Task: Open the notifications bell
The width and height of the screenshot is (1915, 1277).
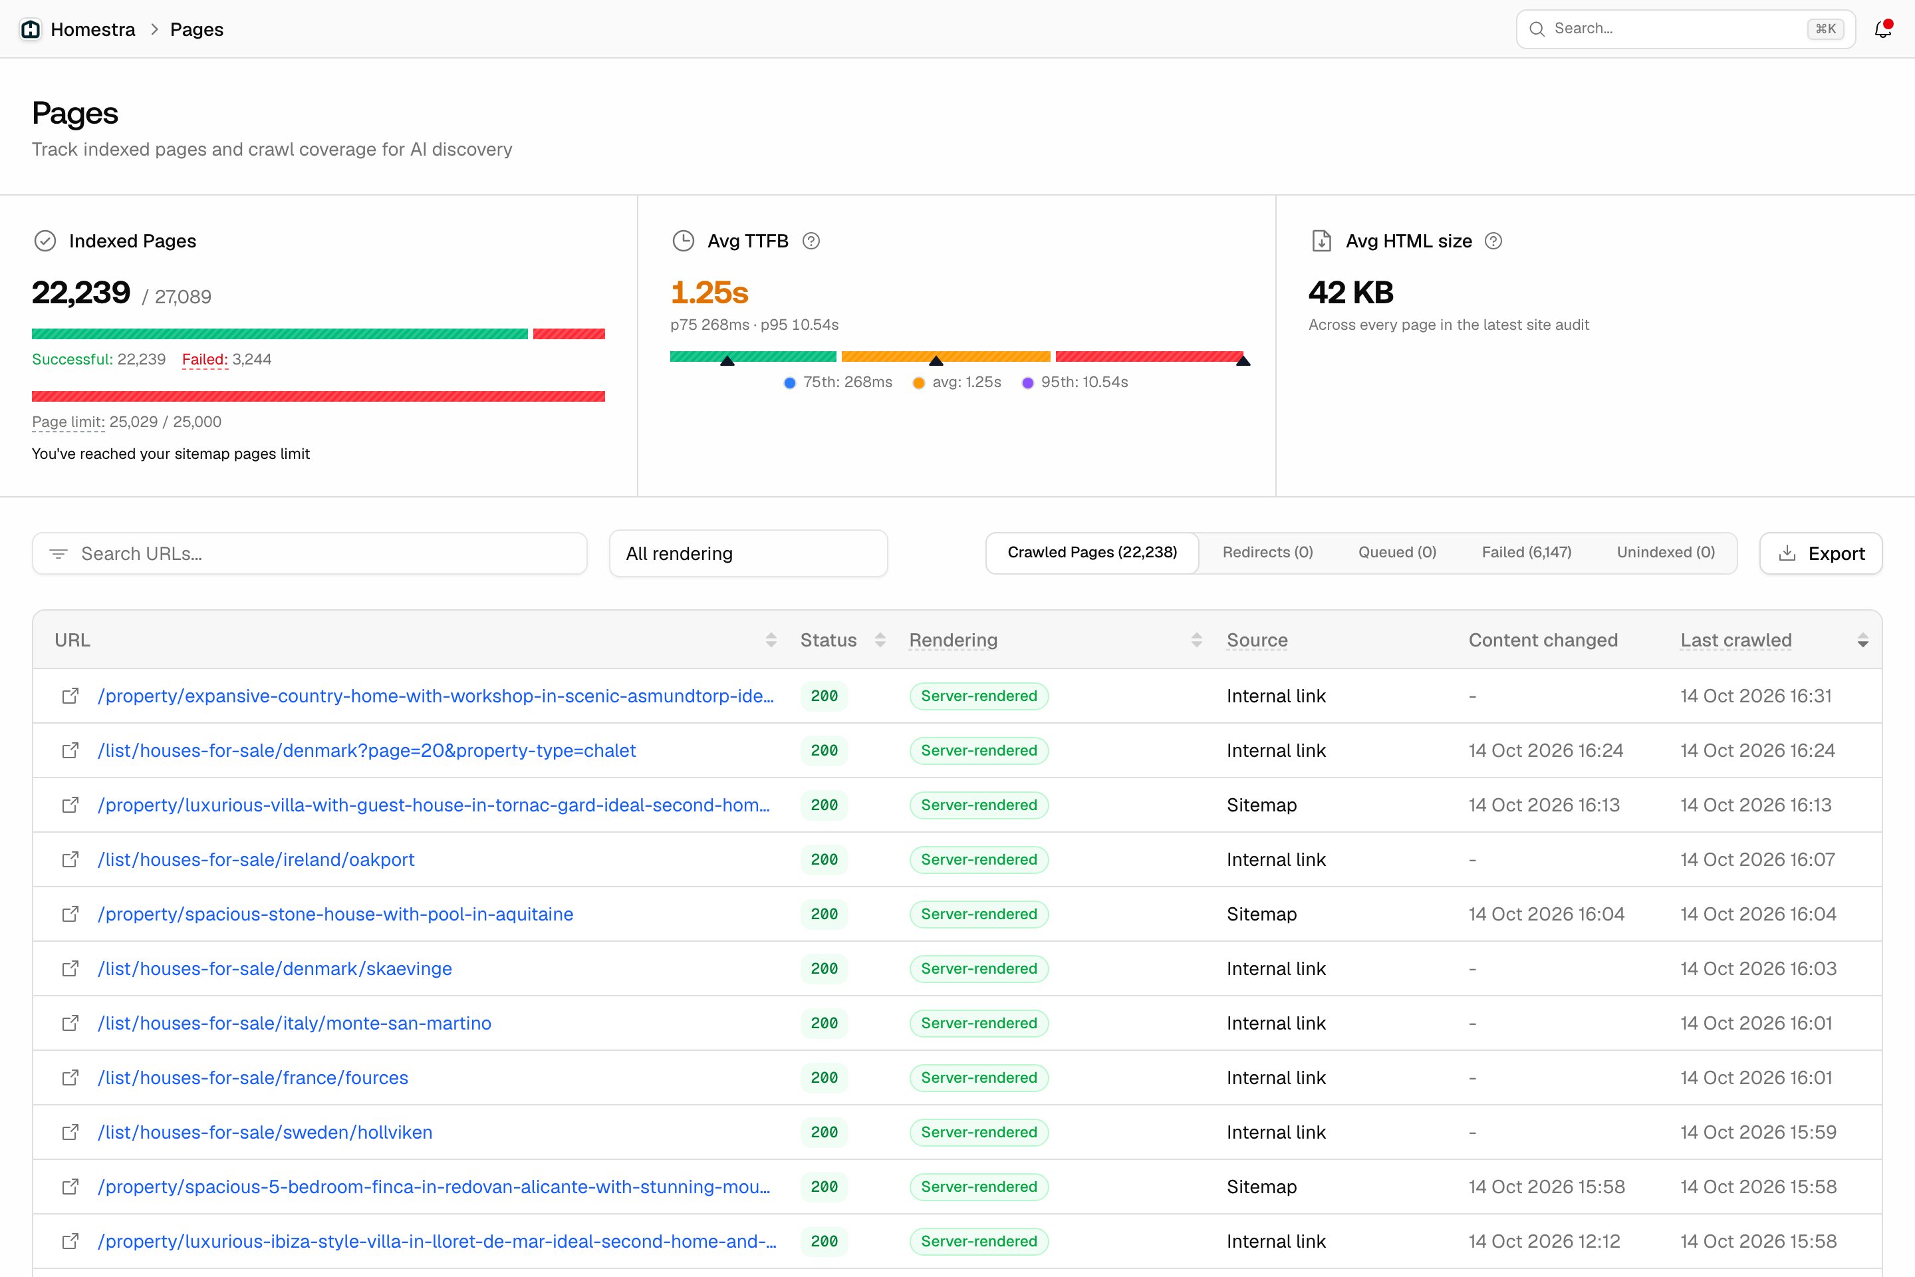Action: 1882,29
